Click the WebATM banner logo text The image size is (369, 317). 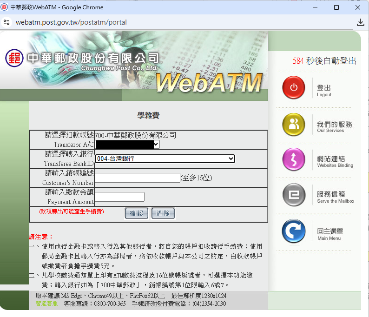pyautogui.click(x=209, y=82)
